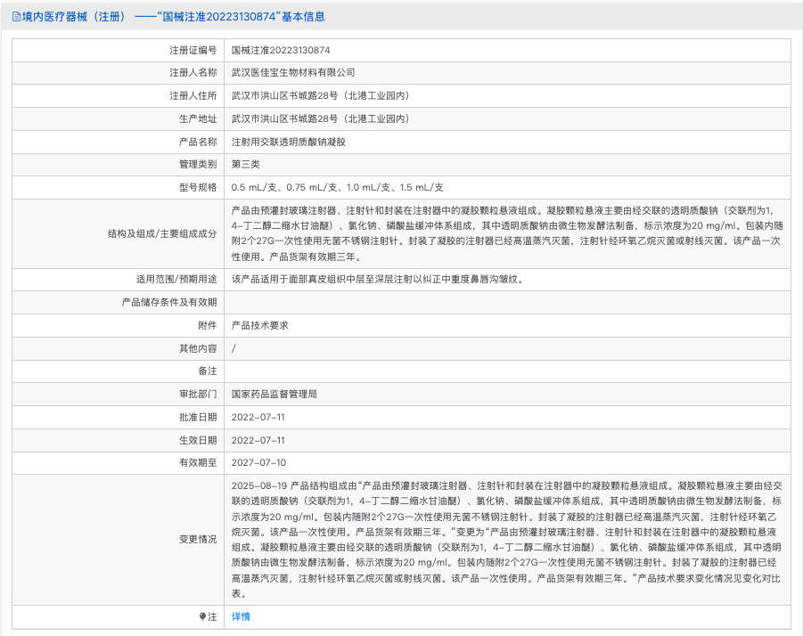Click the empty 备注 value cell
The height and width of the screenshot is (636, 803).
506,371
